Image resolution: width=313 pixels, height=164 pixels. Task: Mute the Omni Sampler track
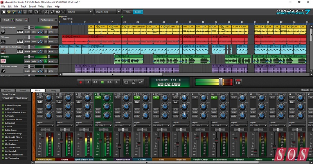point(27,32)
